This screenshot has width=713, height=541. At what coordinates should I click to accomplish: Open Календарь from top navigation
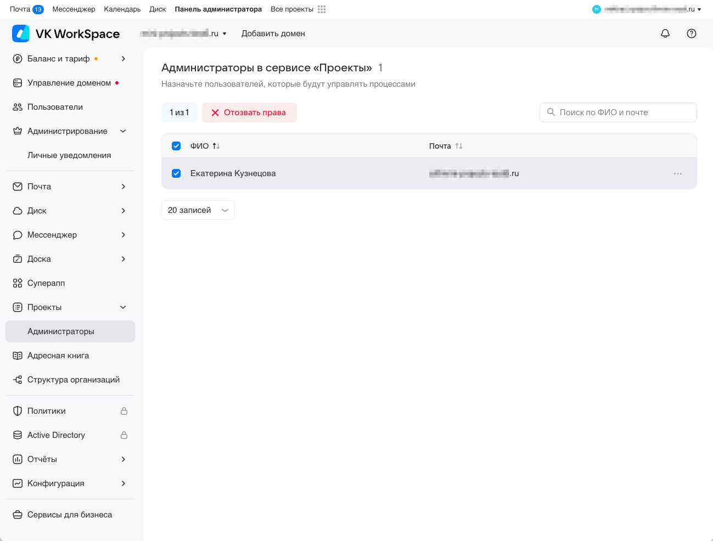122,9
